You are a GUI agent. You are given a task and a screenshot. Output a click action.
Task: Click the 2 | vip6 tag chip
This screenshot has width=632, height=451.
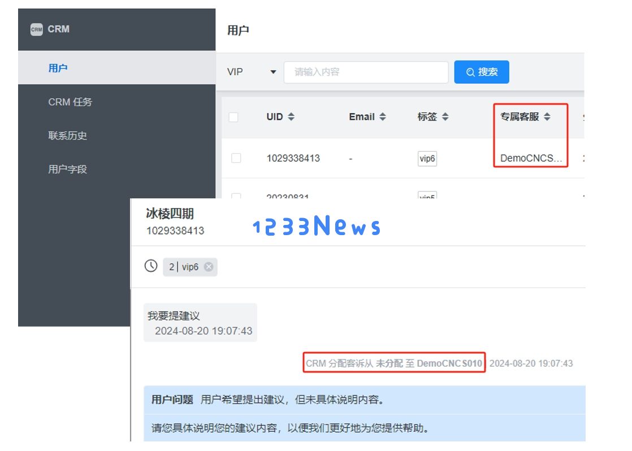[x=190, y=267]
